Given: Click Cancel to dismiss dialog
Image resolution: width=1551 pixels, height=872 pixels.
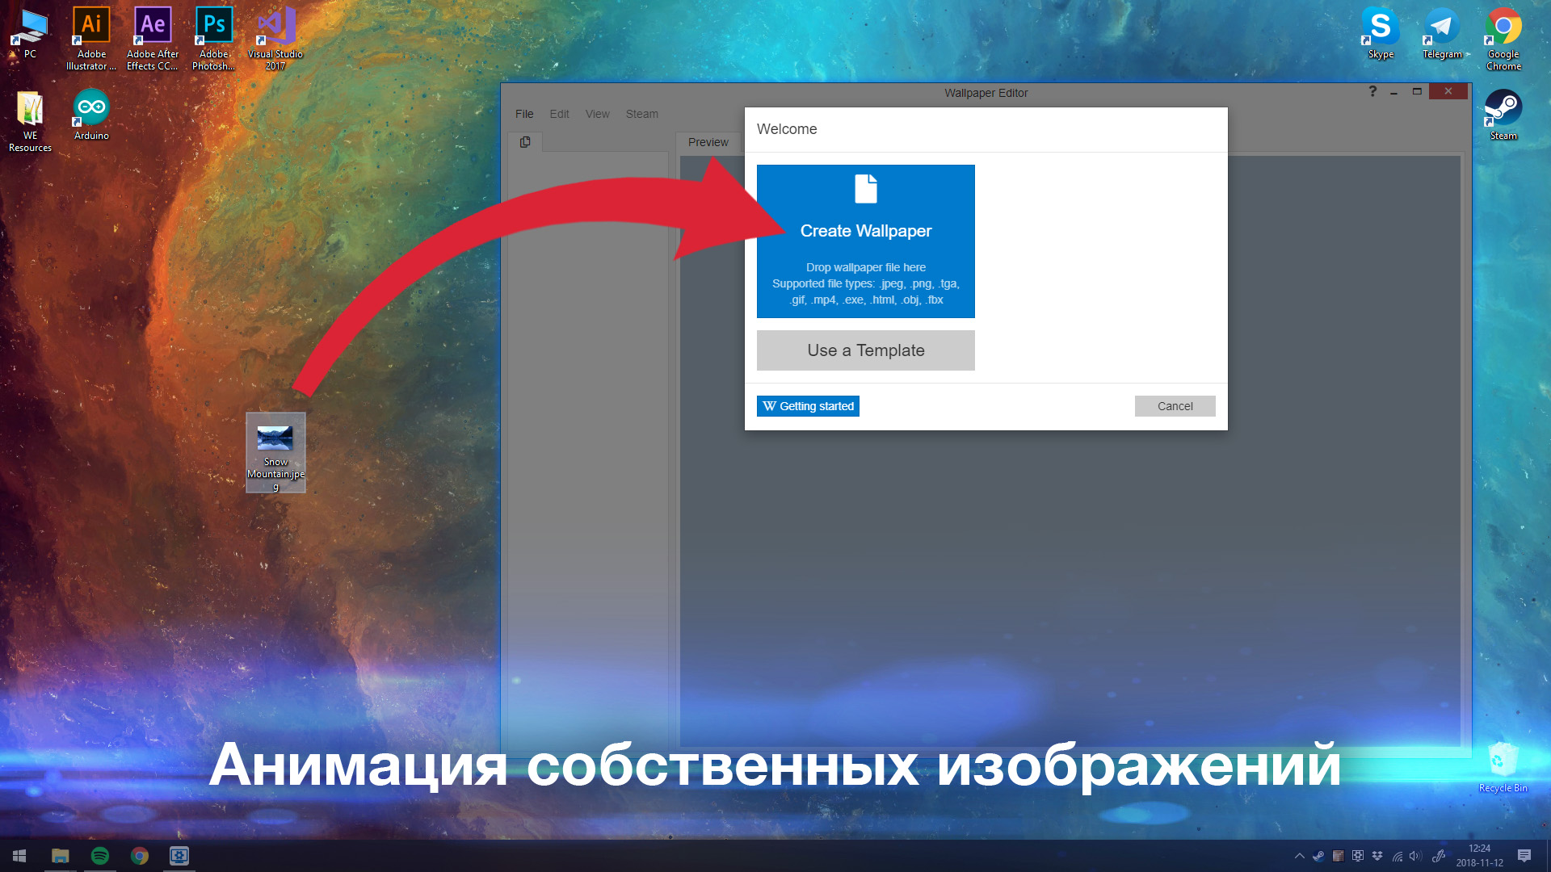Looking at the screenshot, I should tap(1174, 405).
